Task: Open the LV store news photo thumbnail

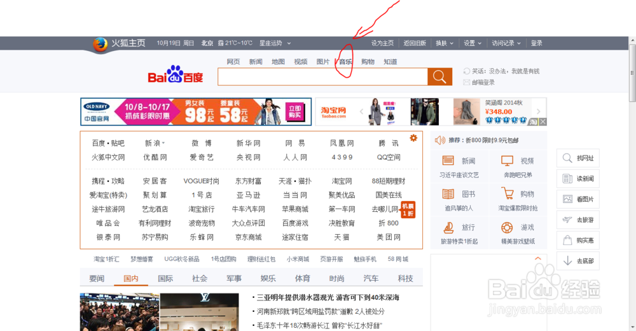Action: (x=200, y=312)
